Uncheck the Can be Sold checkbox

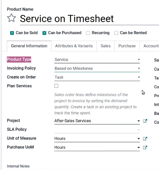12,33
